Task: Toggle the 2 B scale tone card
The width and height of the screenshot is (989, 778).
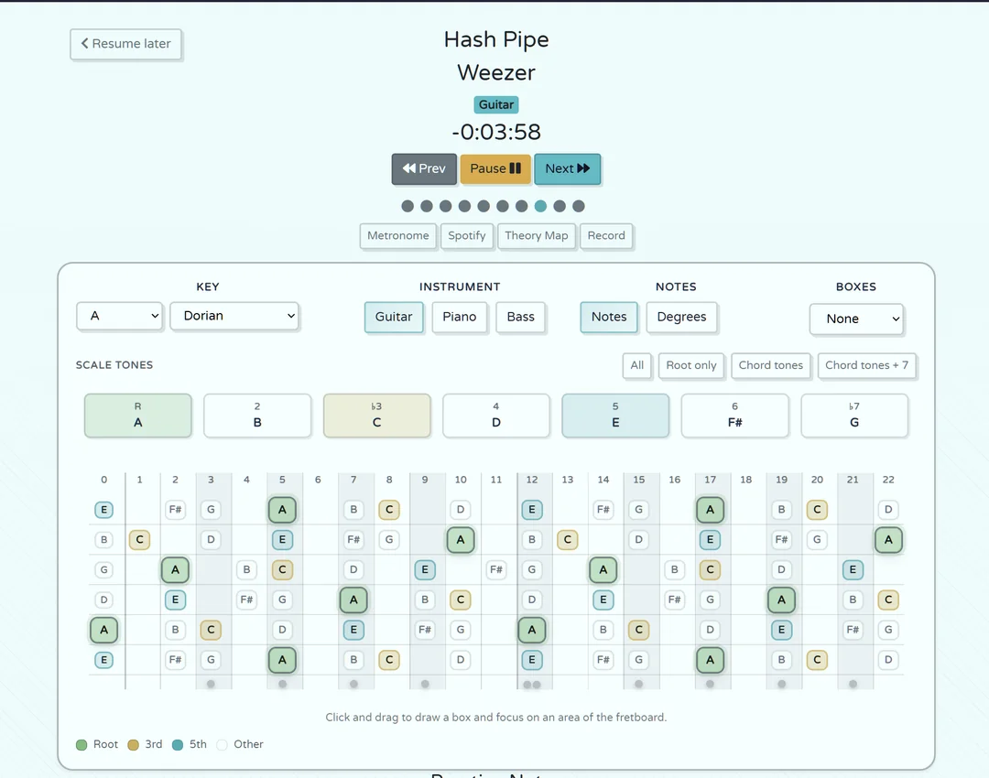Action: click(x=257, y=416)
